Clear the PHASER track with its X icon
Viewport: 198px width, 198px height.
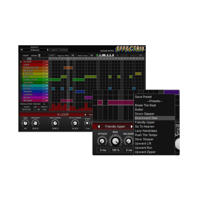pyautogui.click(x=44, y=92)
